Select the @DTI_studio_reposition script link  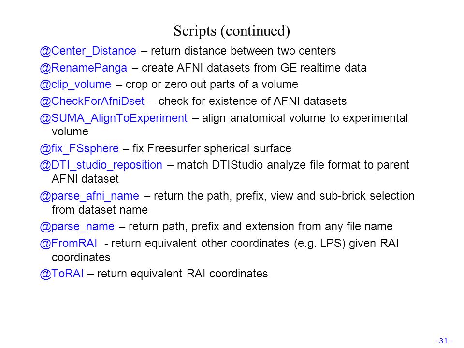[x=101, y=165]
